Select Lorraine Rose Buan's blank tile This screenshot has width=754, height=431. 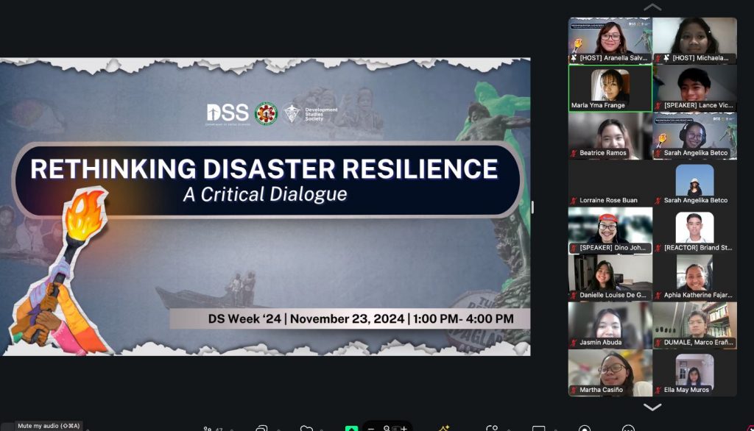pyautogui.click(x=610, y=183)
